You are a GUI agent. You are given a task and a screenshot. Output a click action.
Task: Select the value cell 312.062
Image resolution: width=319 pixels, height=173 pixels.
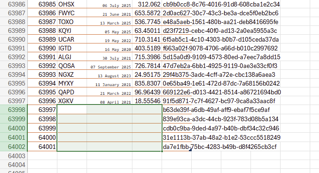click(147, 4)
